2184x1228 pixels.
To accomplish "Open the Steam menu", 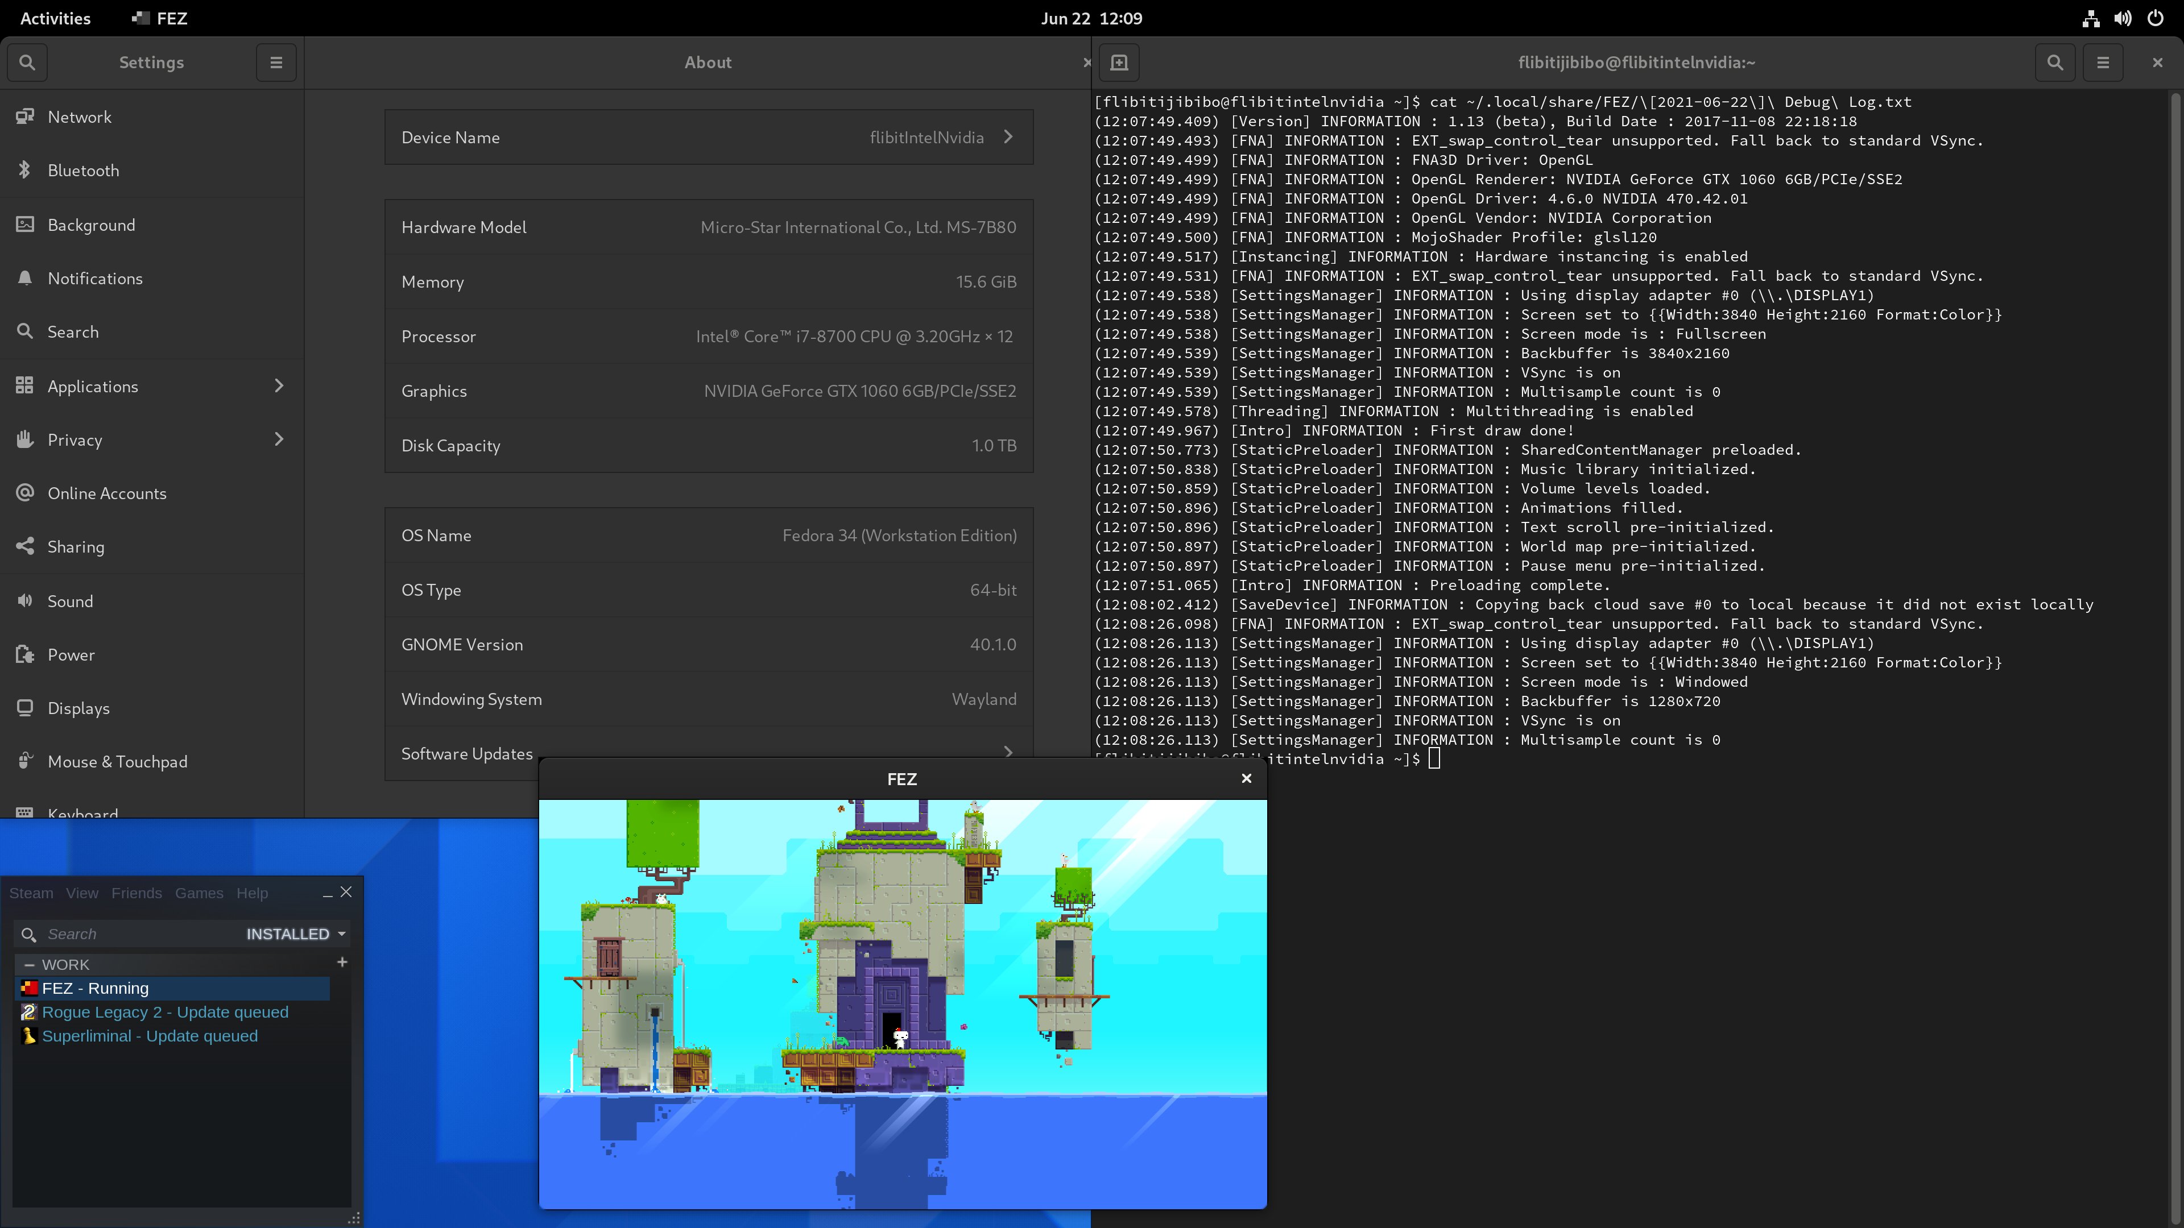I will [31, 893].
